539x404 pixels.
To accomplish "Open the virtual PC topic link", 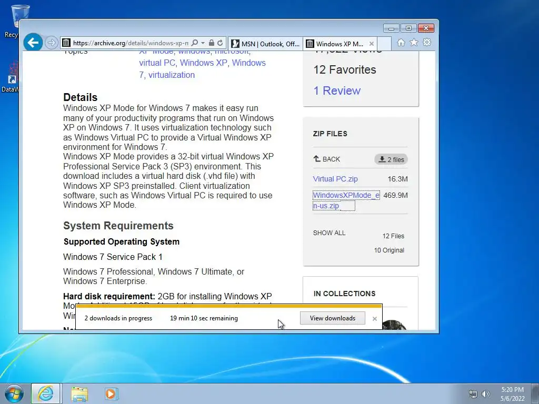I will [157, 63].
